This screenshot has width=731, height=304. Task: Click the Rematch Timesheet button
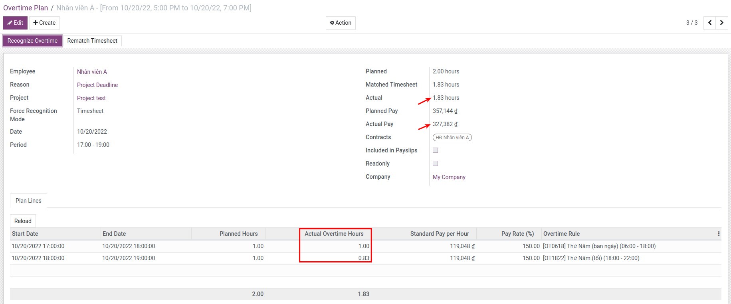pos(92,41)
